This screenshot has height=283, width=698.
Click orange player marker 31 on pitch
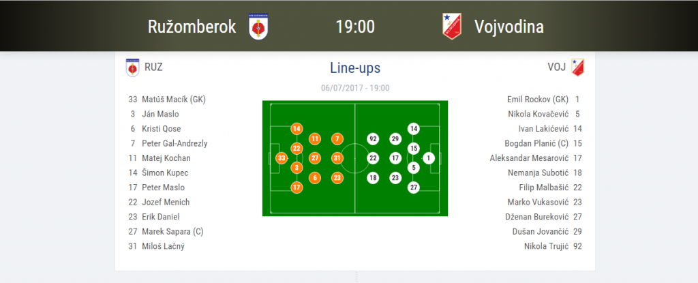tap(337, 158)
